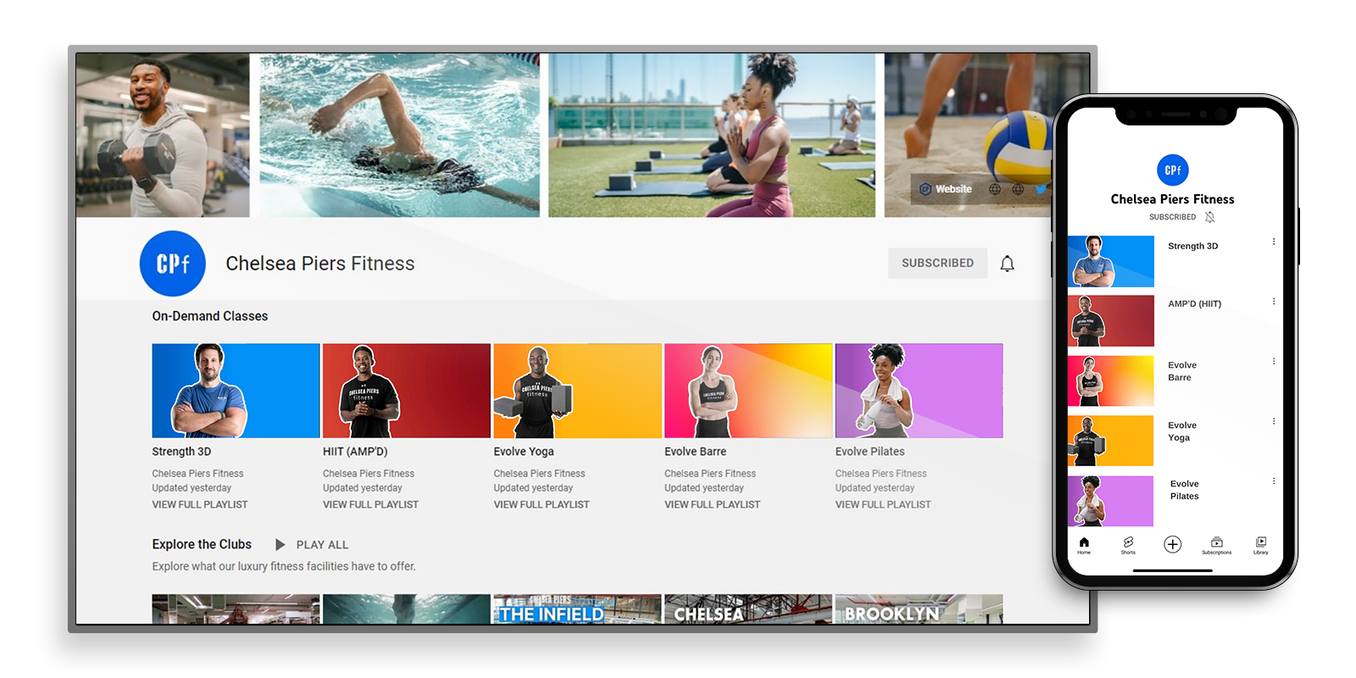
Task: Click VIEW FULL PLAYLIST under HIIT (AMP'D)
Action: 370,504
